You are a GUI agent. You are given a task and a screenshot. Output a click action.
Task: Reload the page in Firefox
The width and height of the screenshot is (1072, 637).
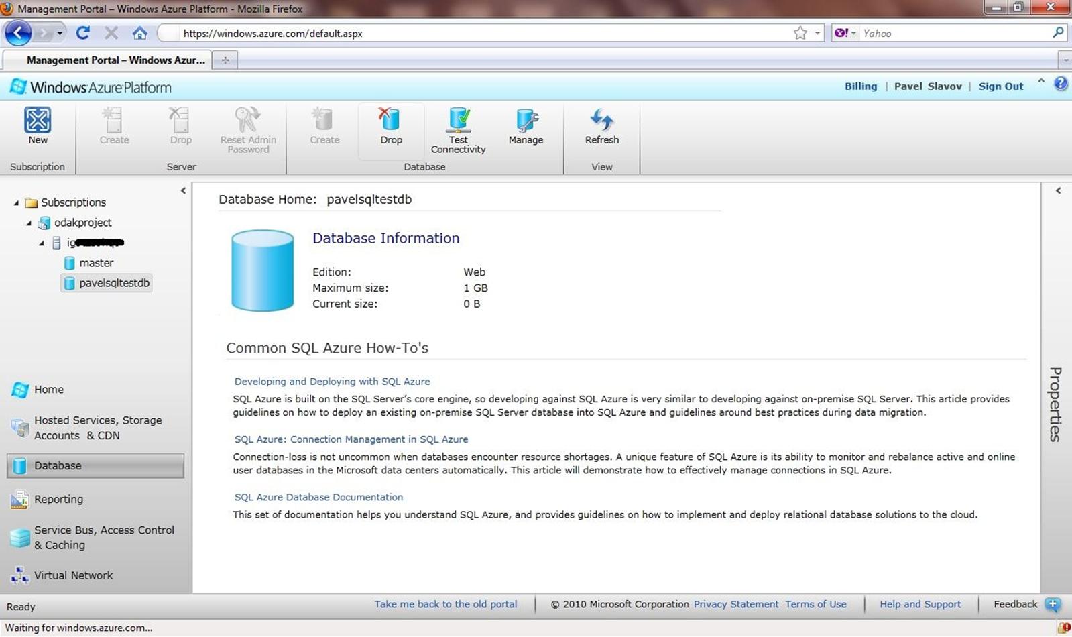[83, 33]
